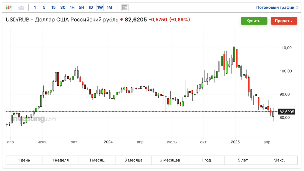Set the 5-minute timeframe

tap(44, 7)
